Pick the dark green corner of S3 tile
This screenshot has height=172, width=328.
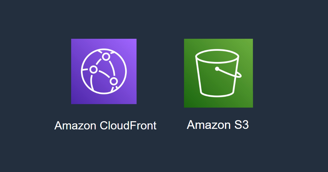click(x=188, y=103)
